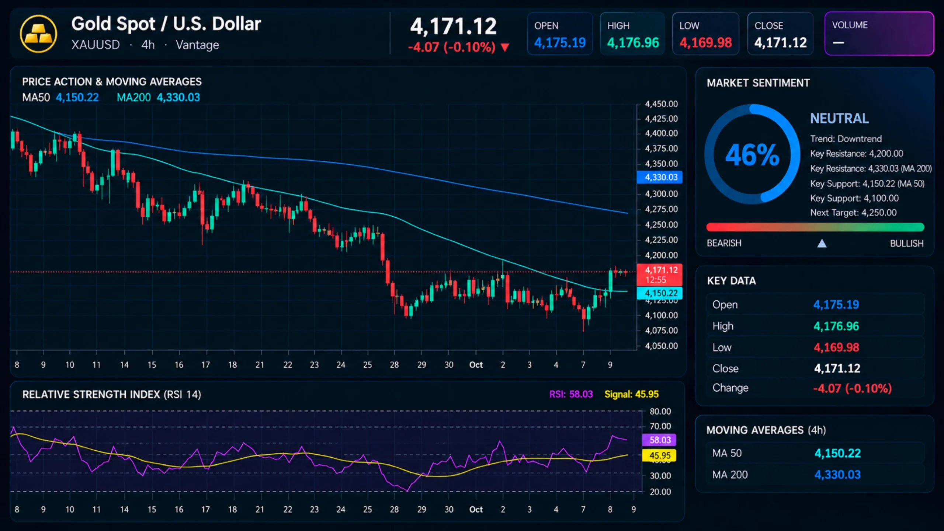The height and width of the screenshot is (531, 944).
Task: Click the yellow 45.95 signal axis tag
Action: click(659, 455)
